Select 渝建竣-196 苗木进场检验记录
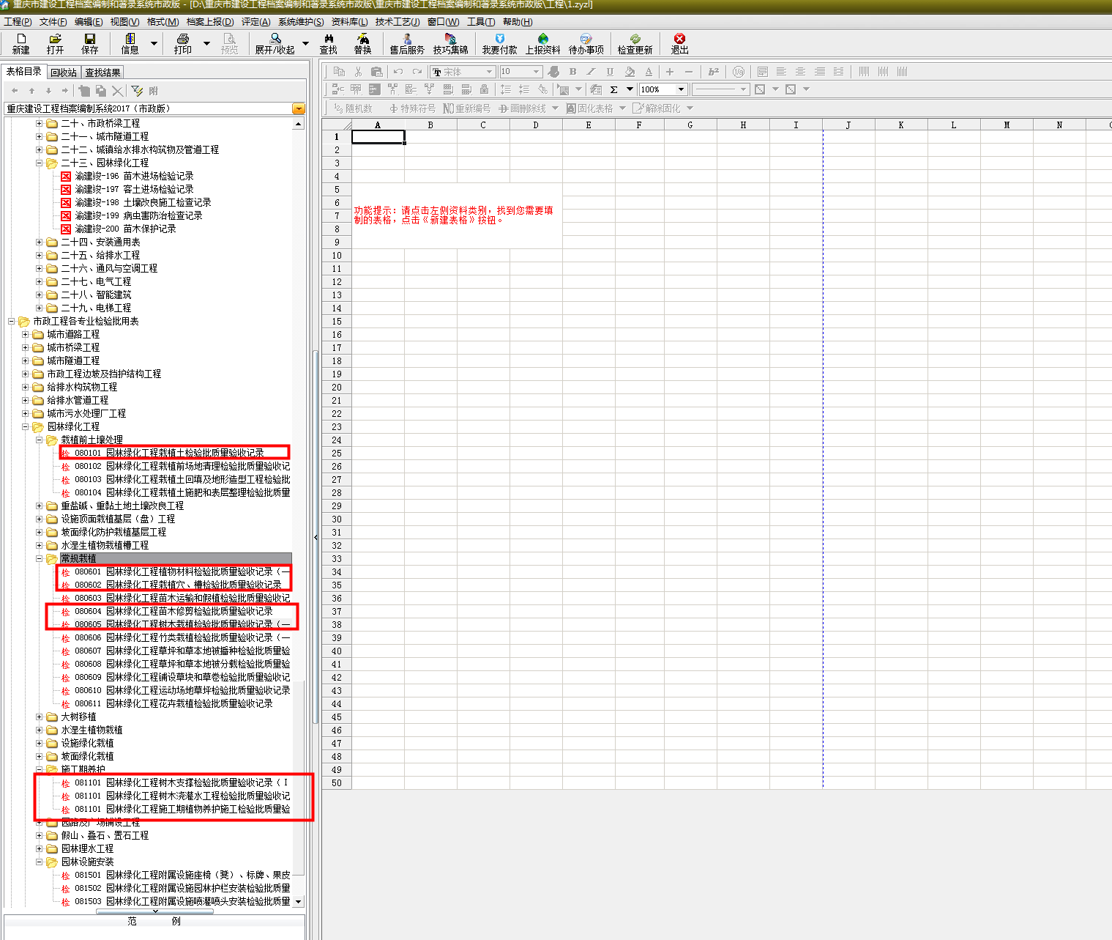Screen dimensions: 1112x940 [x=134, y=176]
